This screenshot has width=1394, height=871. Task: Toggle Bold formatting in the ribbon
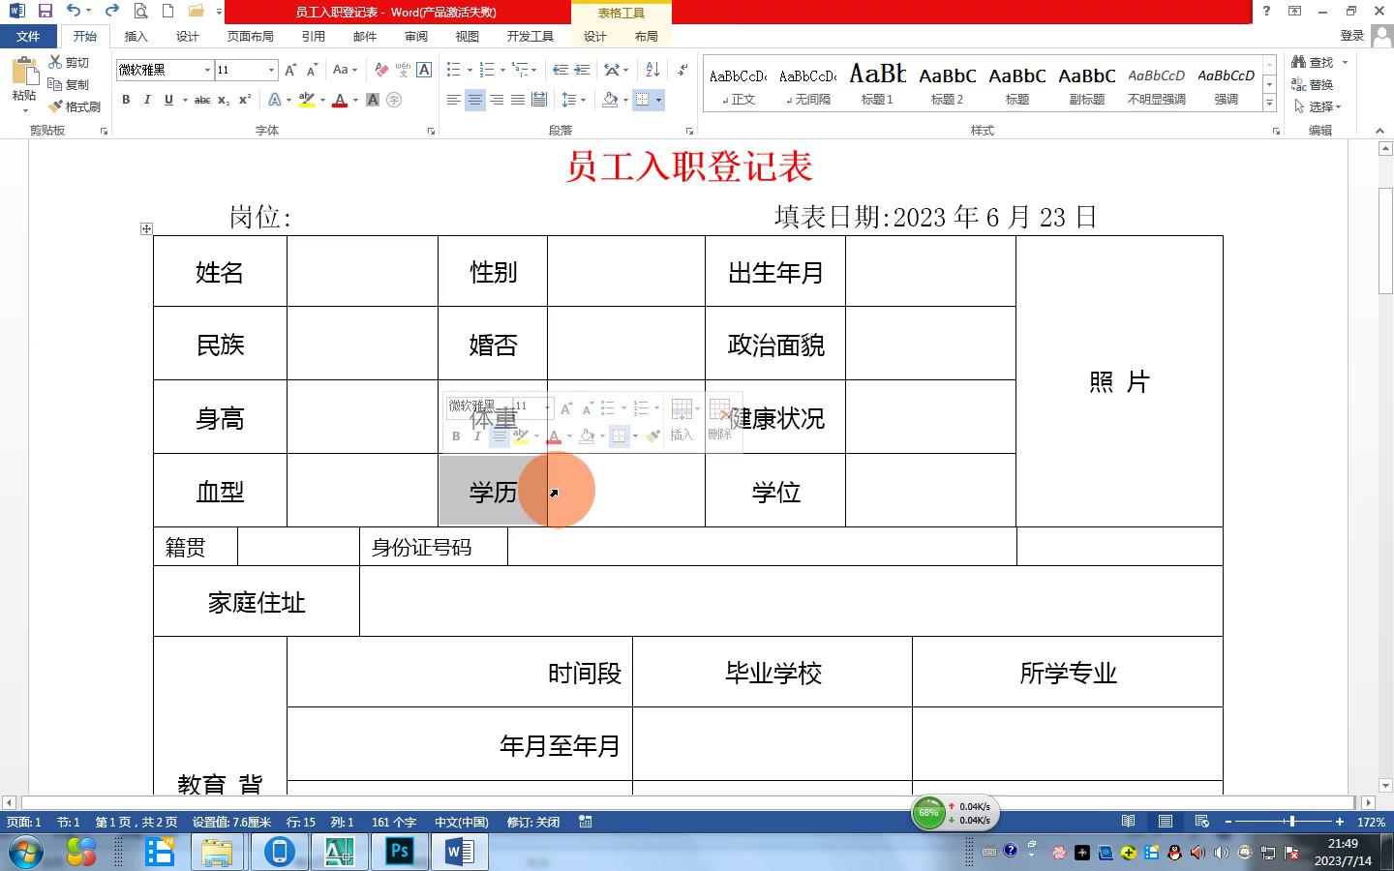[x=126, y=100]
